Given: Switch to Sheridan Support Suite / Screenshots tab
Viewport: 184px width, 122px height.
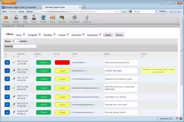Looking at the screenshot, I should click(21, 7).
